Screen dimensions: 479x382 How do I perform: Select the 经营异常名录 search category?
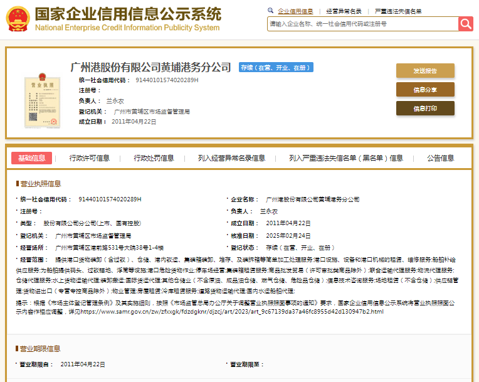pyautogui.click(x=344, y=11)
